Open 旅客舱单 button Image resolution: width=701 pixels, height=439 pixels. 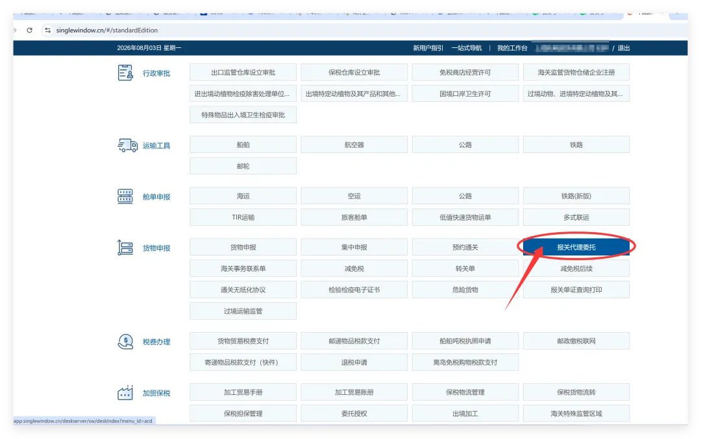click(354, 217)
